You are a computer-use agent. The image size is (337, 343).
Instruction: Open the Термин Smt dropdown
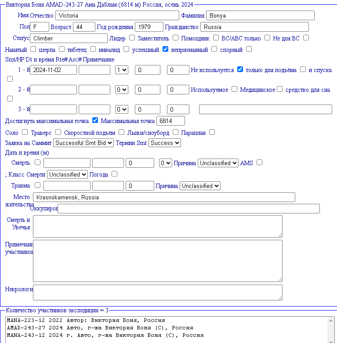point(165,143)
